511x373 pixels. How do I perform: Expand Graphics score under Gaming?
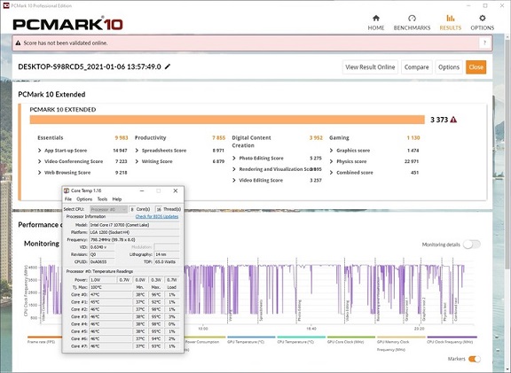pos(332,151)
